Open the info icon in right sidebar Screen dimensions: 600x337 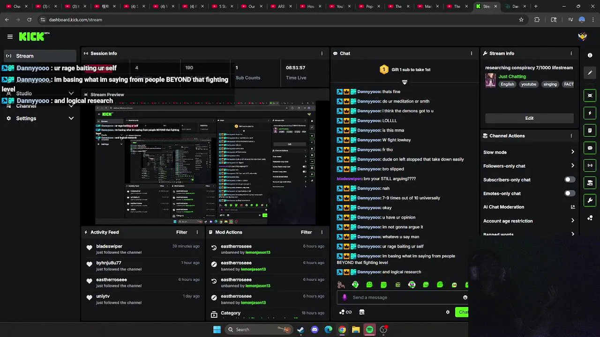(590, 55)
